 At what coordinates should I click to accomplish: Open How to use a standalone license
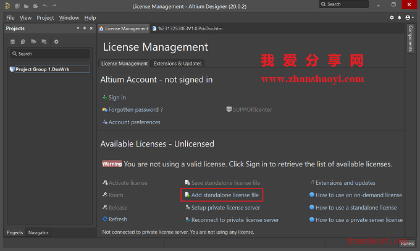click(356, 208)
